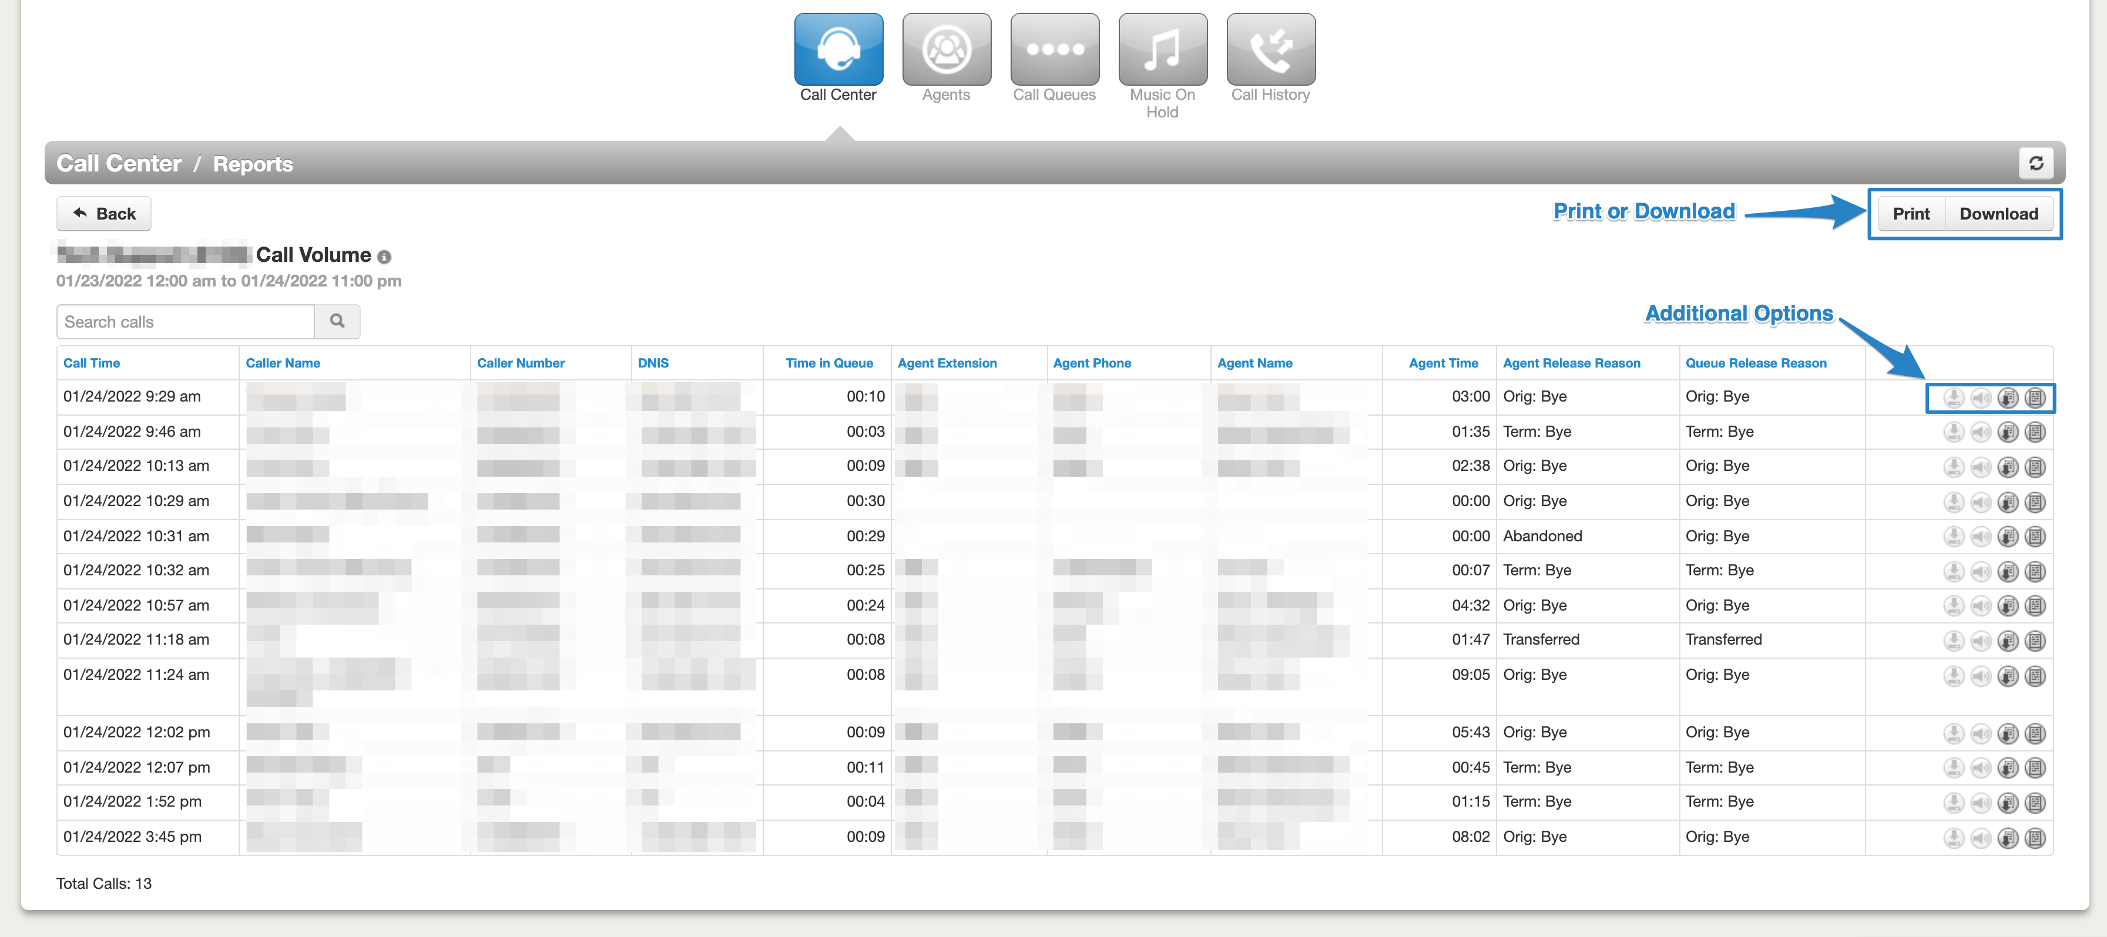Open the Call Queues section icon
Viewport: 2107px width, 937px height.
point(1054,49)
